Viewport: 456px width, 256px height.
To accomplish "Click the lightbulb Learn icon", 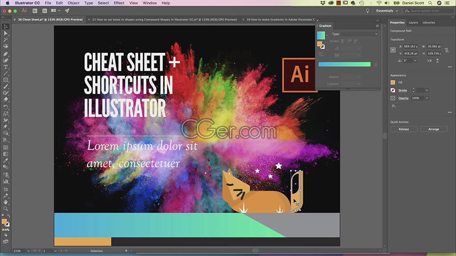I will 367,11.
